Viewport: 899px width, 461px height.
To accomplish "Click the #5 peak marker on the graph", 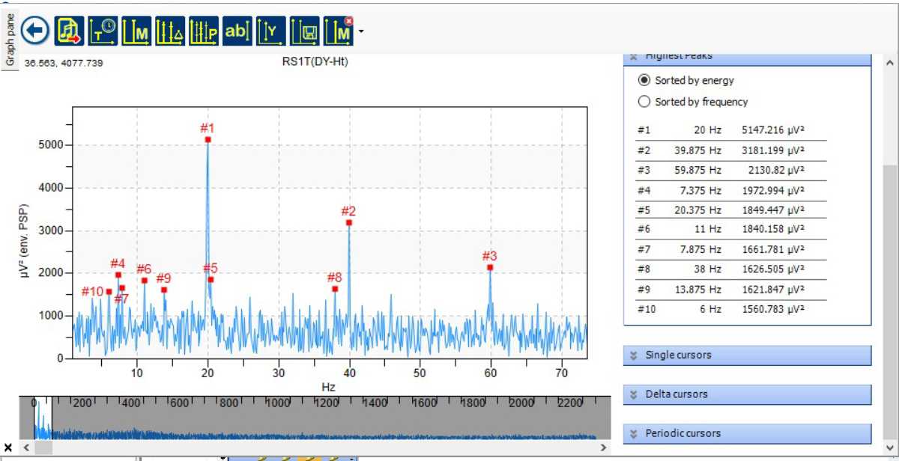I will [211, 280].
